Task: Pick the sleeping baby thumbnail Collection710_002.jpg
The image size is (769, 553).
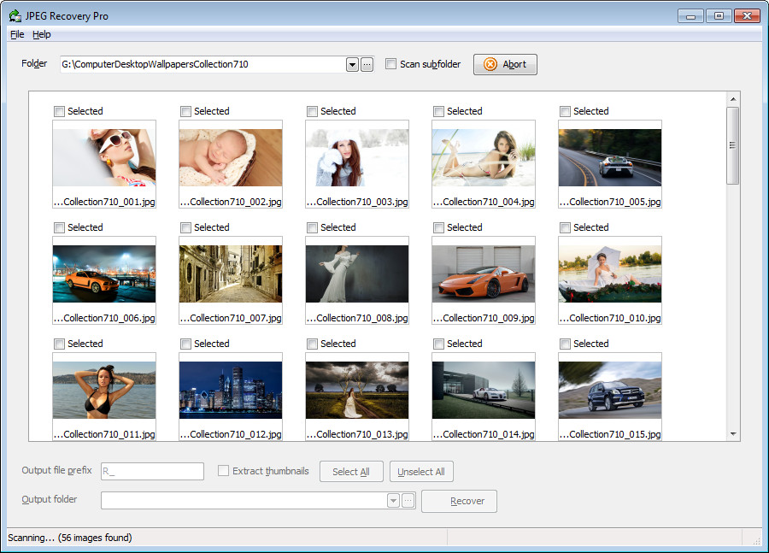Action: click(230, 158)
